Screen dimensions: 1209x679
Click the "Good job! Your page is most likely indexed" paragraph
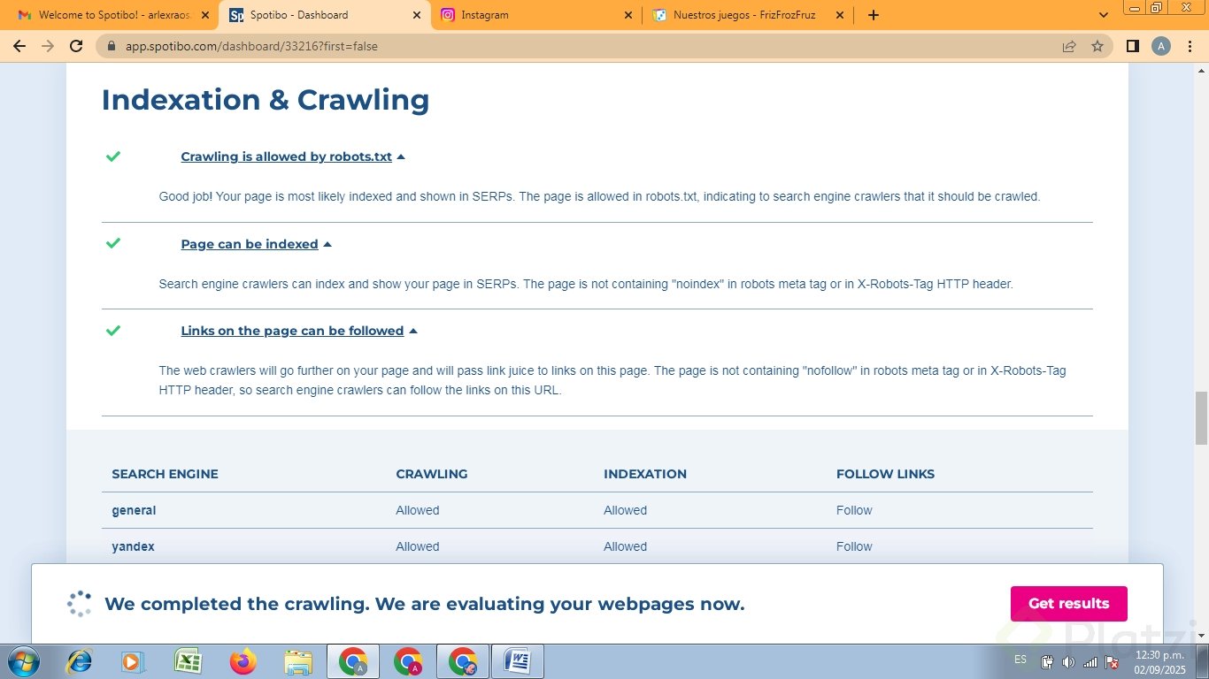tap(599, 196)
